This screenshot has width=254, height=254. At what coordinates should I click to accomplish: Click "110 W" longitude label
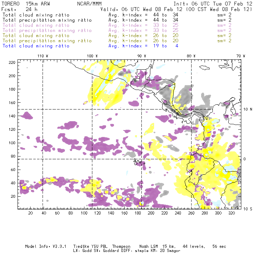pyautogui.click(x=43, y=56)
